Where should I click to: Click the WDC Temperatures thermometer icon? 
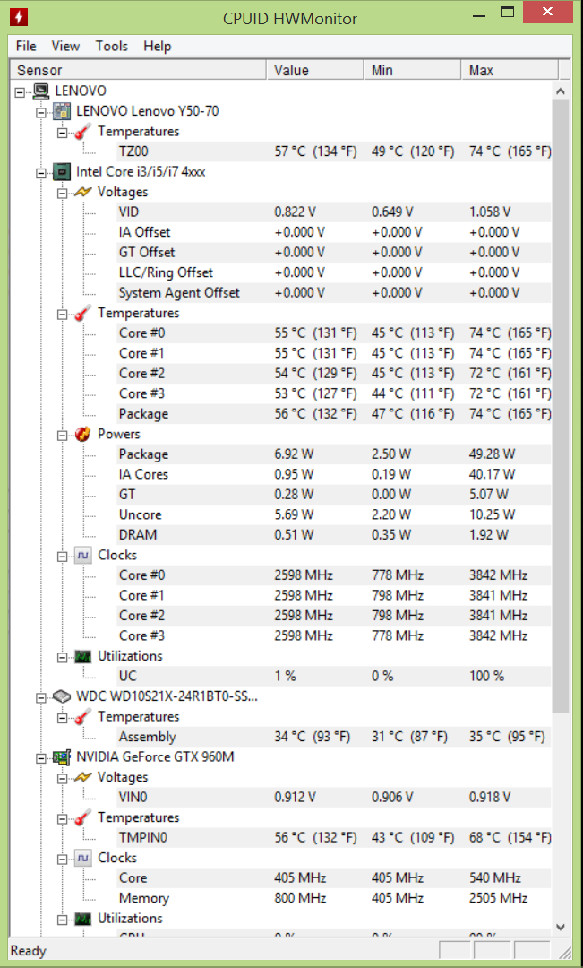coord(82,717)
